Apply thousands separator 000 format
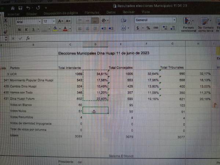The width and height of the screenshot is (220, 165). 156,28
